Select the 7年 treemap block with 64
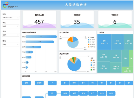The height and width of the screenshot is (99, 134). 118,42
